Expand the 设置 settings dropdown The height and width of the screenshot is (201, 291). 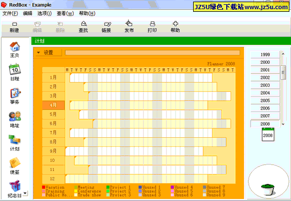pos(49,53)
